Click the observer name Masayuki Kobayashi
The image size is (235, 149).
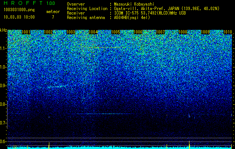[134, 4]
